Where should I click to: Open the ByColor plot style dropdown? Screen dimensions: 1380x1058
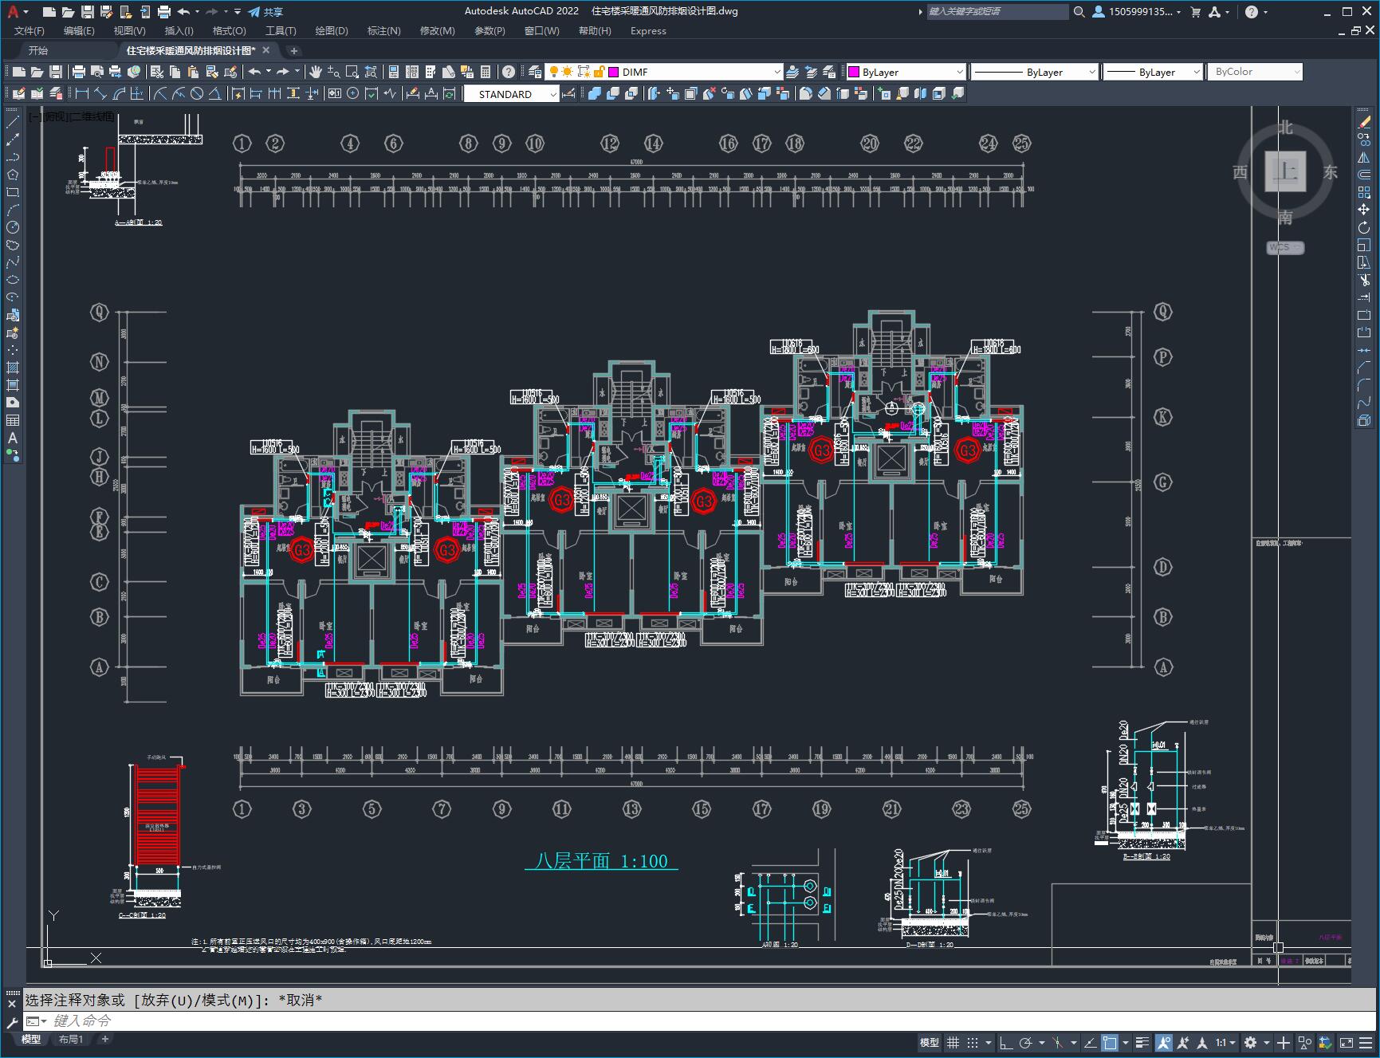pyautogui.click(x=1296, y=72)
